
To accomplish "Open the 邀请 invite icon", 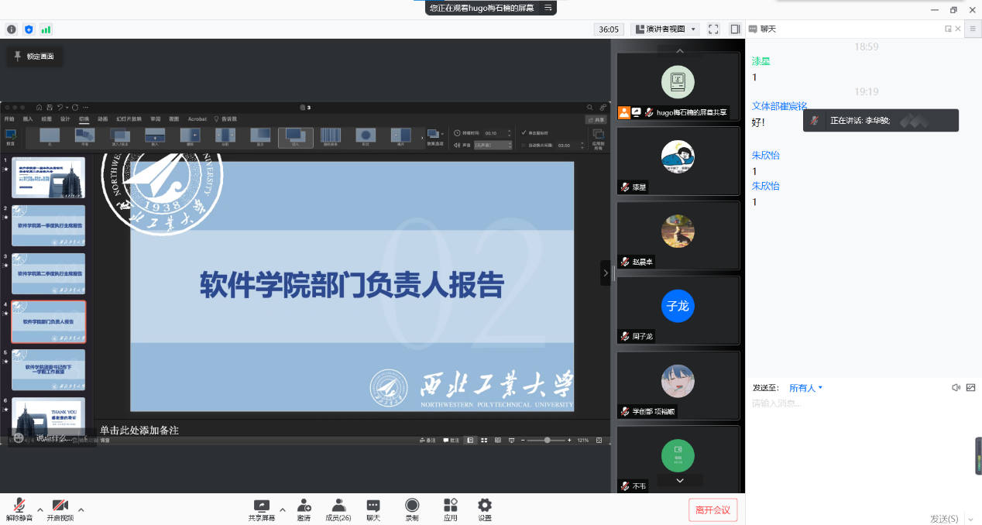I will (304, 509).
